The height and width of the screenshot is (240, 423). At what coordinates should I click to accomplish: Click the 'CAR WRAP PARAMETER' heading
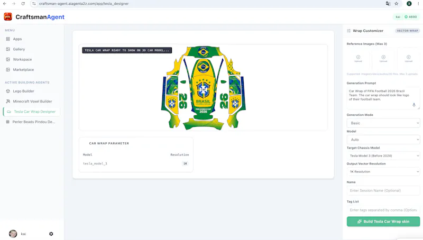click(109, 143)
